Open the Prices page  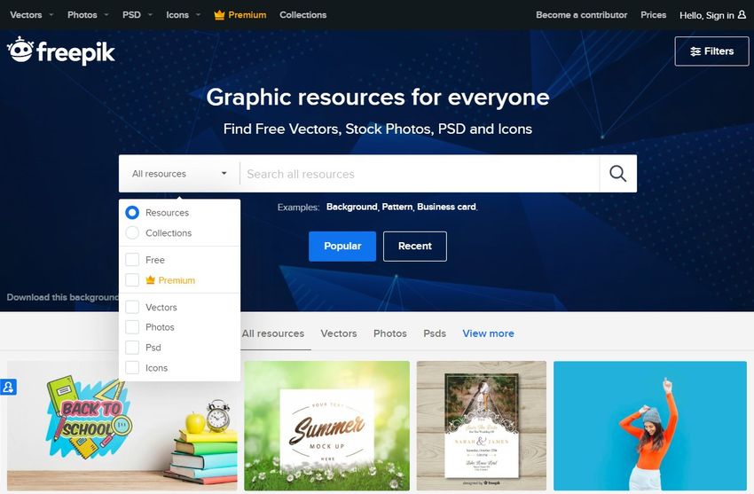click(654, 15)
